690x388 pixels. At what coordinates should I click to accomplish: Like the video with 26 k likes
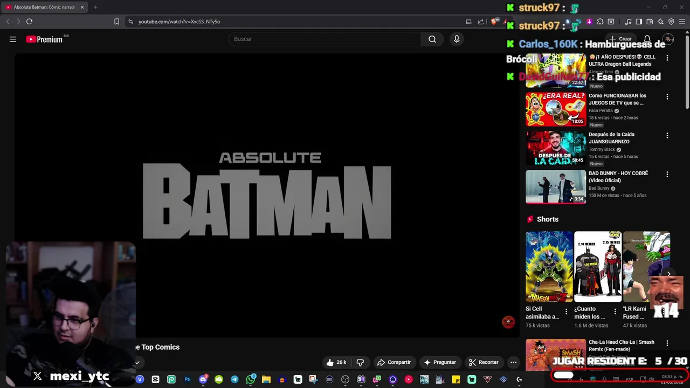336,362
